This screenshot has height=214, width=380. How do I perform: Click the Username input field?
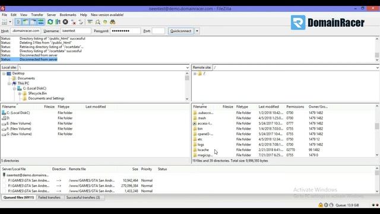76,31
